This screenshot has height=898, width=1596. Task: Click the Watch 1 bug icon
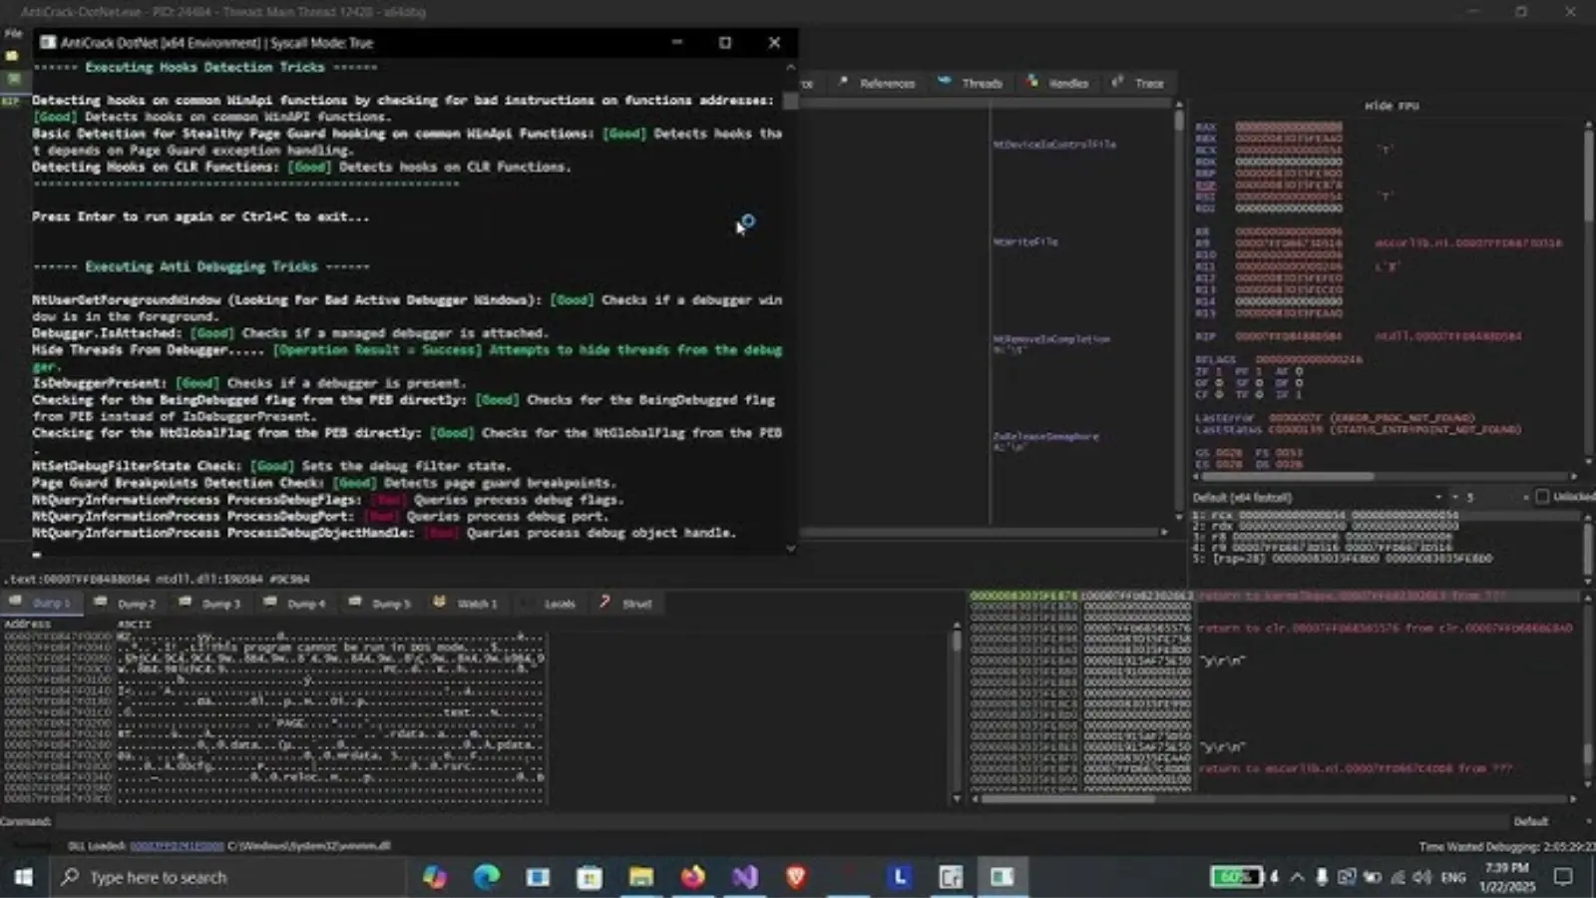coord(440,603)
